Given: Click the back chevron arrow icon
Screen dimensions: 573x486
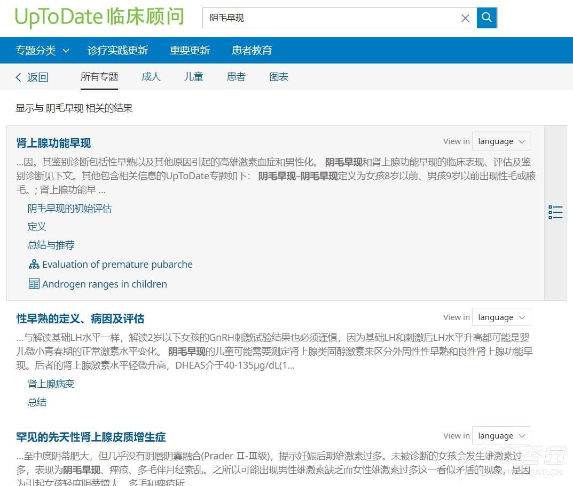Looking at the screenshot, I should click(x=19, y=77).
